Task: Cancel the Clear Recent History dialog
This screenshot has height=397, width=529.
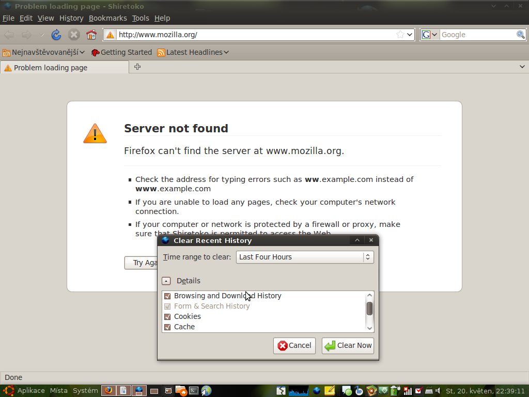Action: [x=294, y=346]
